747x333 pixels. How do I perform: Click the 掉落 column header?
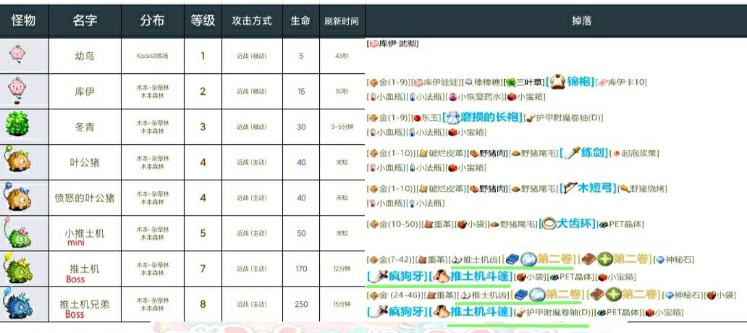tap(582, 20)
